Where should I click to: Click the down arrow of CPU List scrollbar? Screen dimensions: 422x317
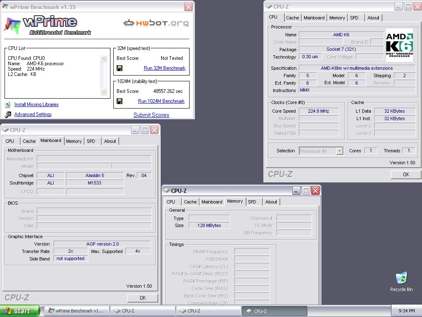click(x=103, y=92)
